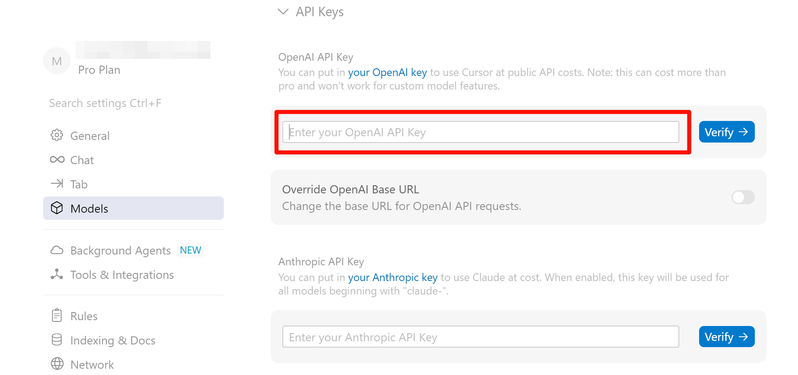Enable Override OpenAI Base URL toggle

(x=743, y=197)
